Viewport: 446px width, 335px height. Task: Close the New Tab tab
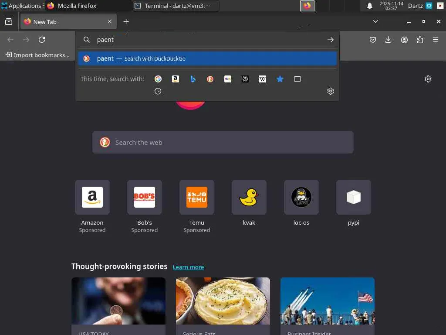pyautogui.click(x=110, y=21)
